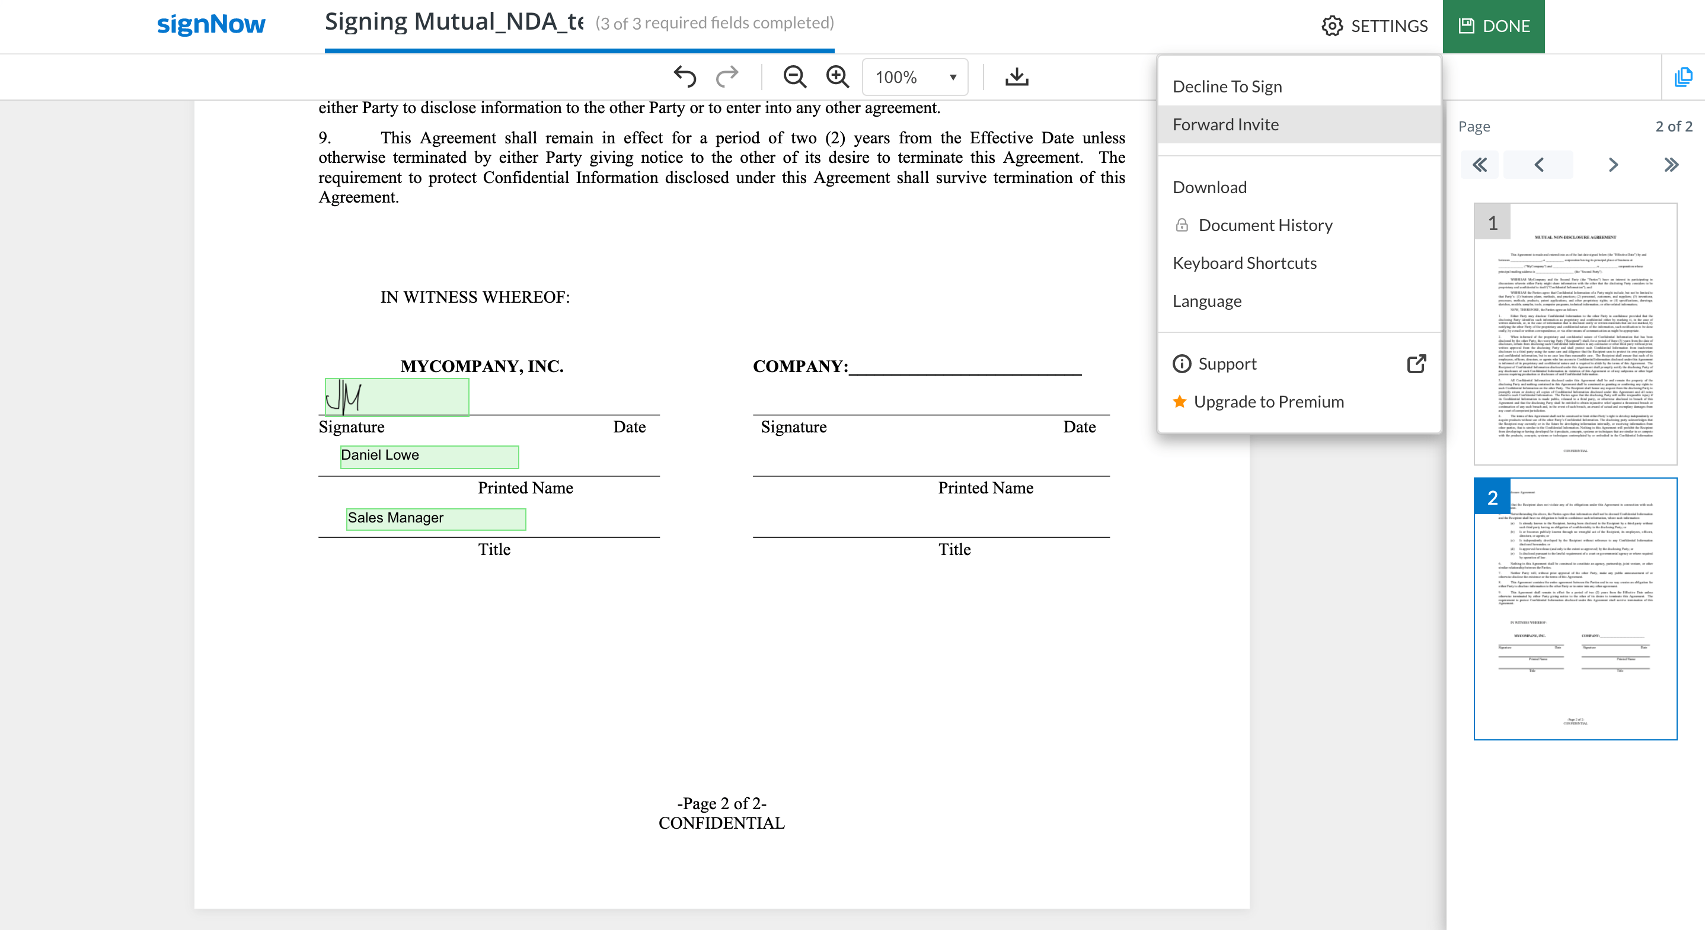Image resolution: width=1705 pixels, height=930 pixels.
Task: Undo the last action
Action: pyautogui.click(x=687, y=76)
